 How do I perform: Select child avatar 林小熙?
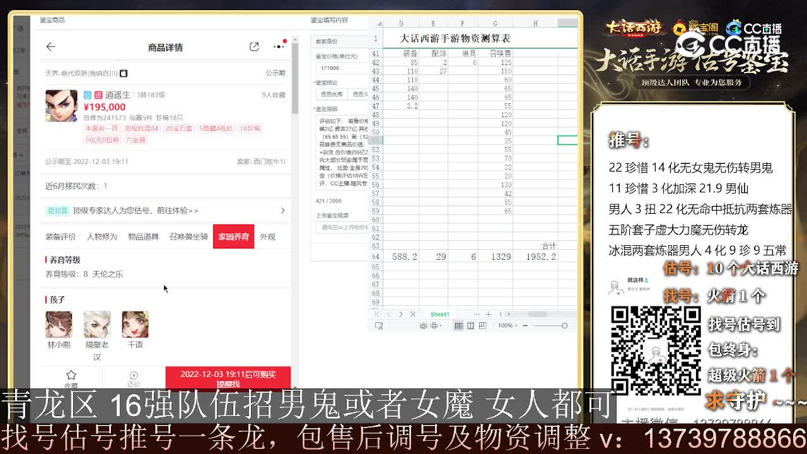pyautogui.click(x=59, y=324)
